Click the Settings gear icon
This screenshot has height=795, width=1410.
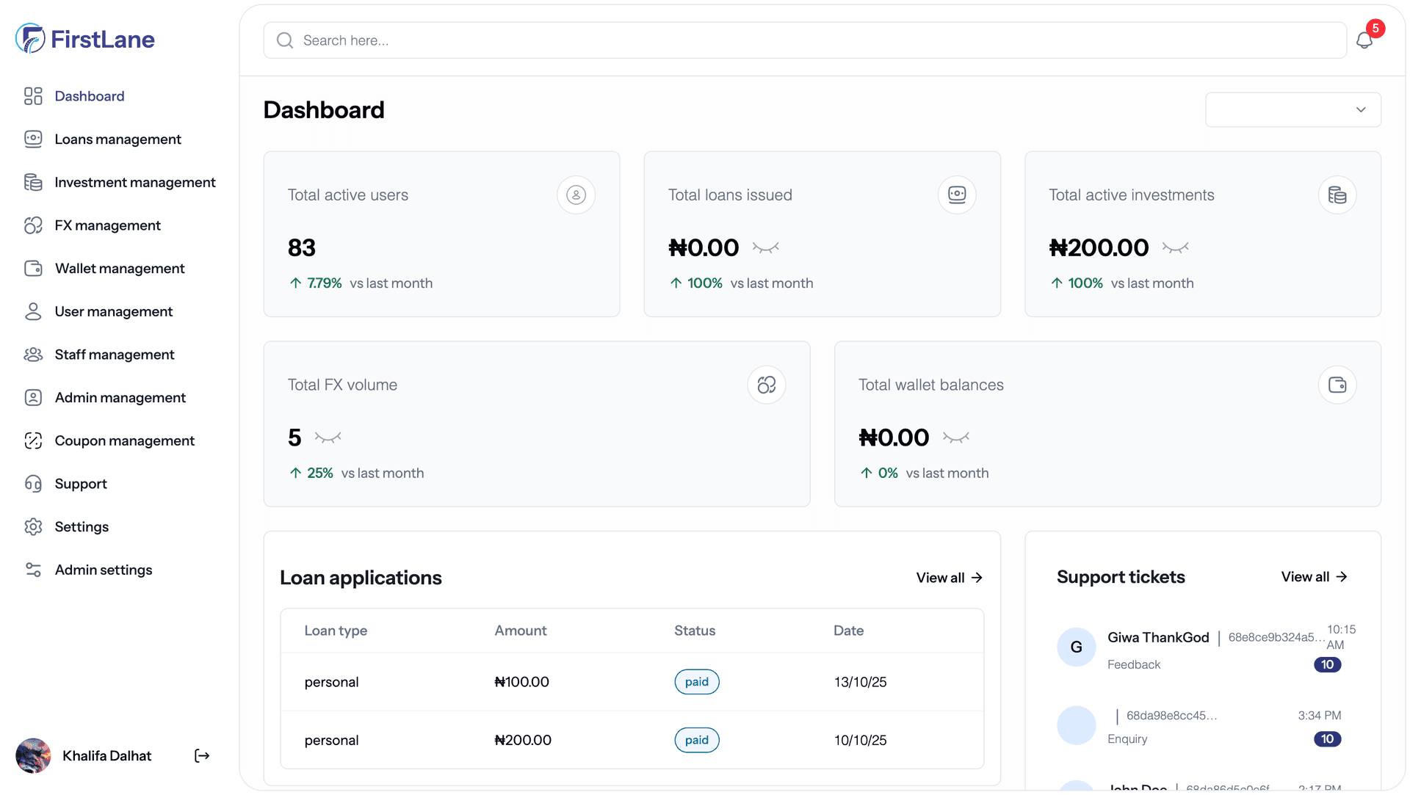pos(34,526)
